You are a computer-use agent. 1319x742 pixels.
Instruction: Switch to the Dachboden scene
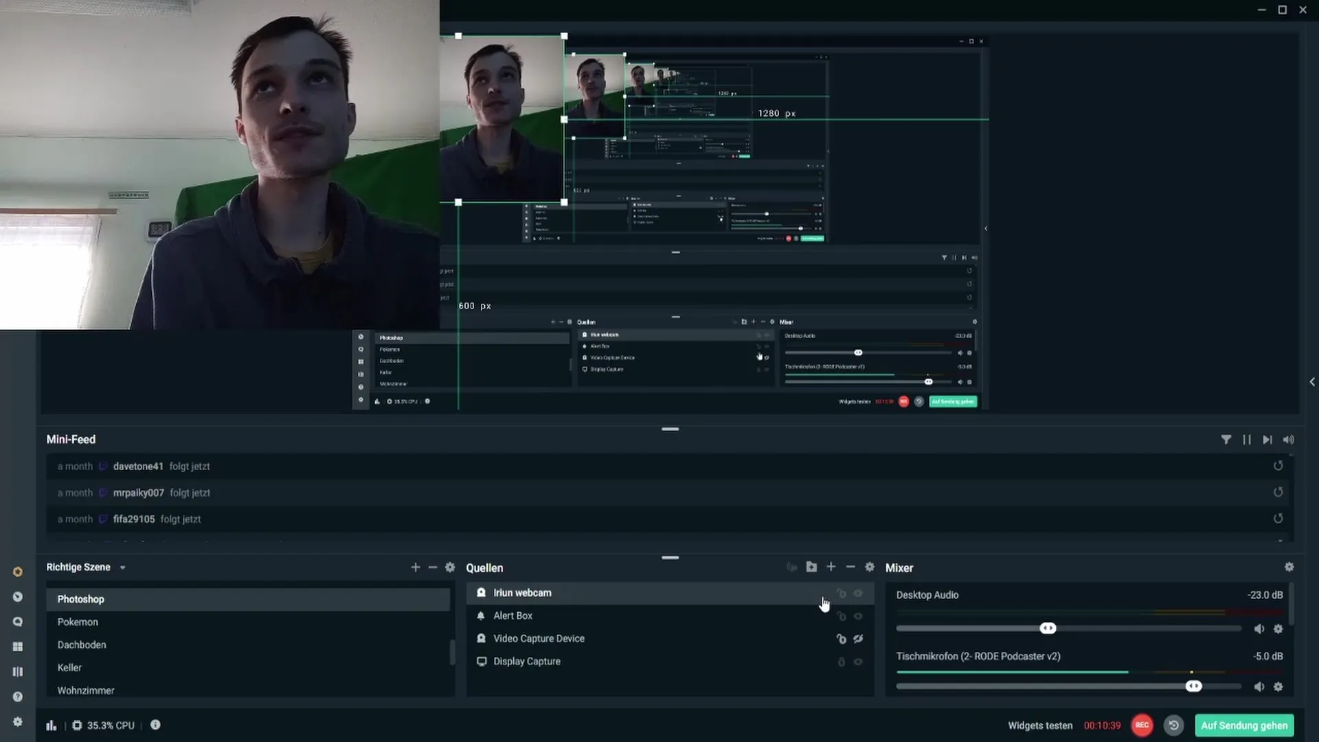pos(248,644)
